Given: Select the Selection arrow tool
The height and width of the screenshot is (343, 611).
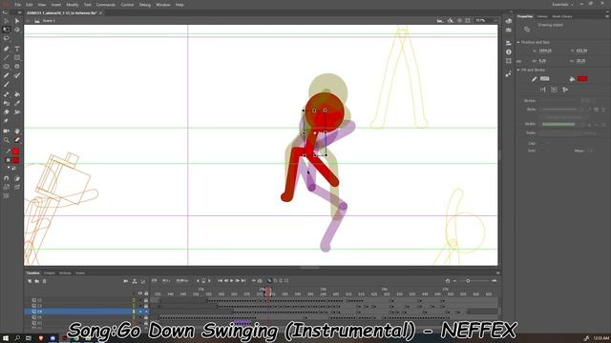Looking at the screenshot, I should pos(7,21).
